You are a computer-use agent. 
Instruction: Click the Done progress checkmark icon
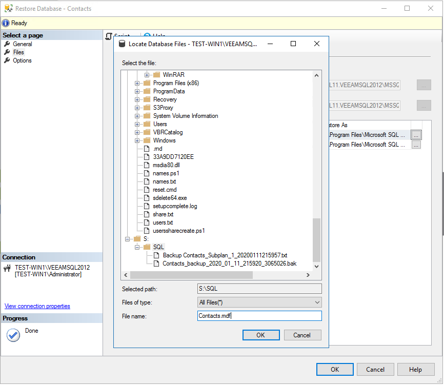click(13, 335)
